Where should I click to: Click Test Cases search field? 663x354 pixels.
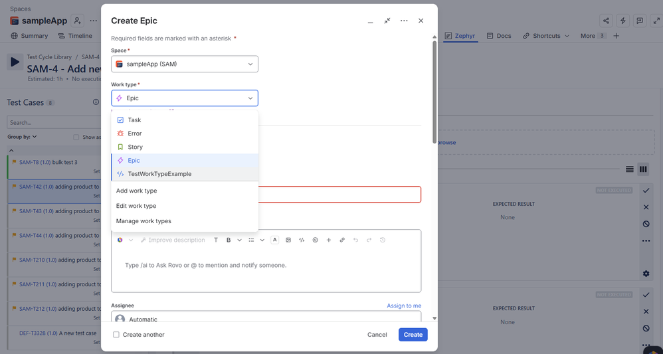coord(54,123)
